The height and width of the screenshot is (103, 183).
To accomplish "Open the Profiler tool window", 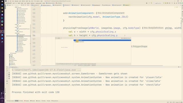I will (44, 101).
